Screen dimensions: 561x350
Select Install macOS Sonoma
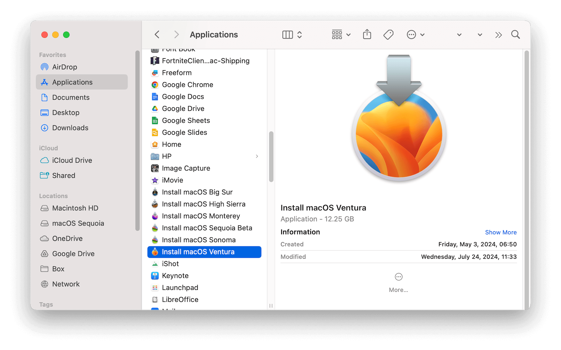(x=204, y=240)
